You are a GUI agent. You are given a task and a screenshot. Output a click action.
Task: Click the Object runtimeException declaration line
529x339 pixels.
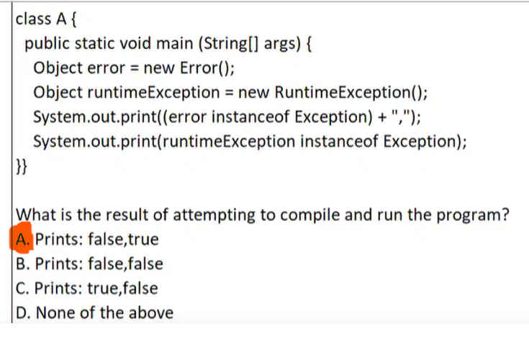(230, 92)
